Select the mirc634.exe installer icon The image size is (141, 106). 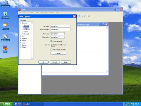pyautogui.click(x=5, y=38)
